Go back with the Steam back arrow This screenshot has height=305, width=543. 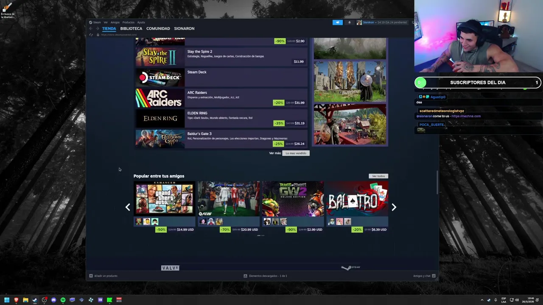[91, 28]
